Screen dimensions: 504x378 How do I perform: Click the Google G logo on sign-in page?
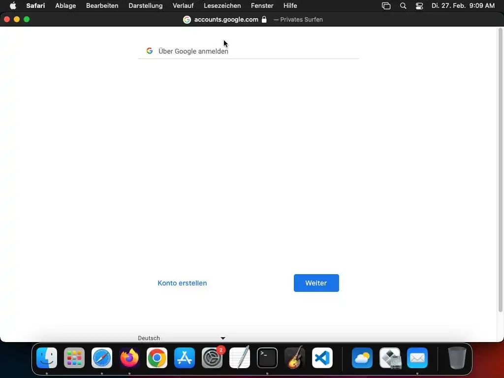pyautogui.click(x=150, y=51)
